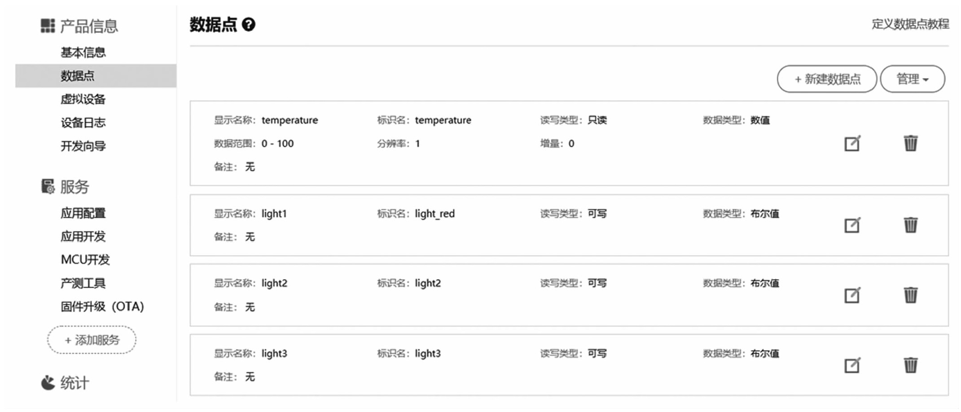Click the 添加服务 button
Viewport: 961px width, 412px height.
(92, 340)
